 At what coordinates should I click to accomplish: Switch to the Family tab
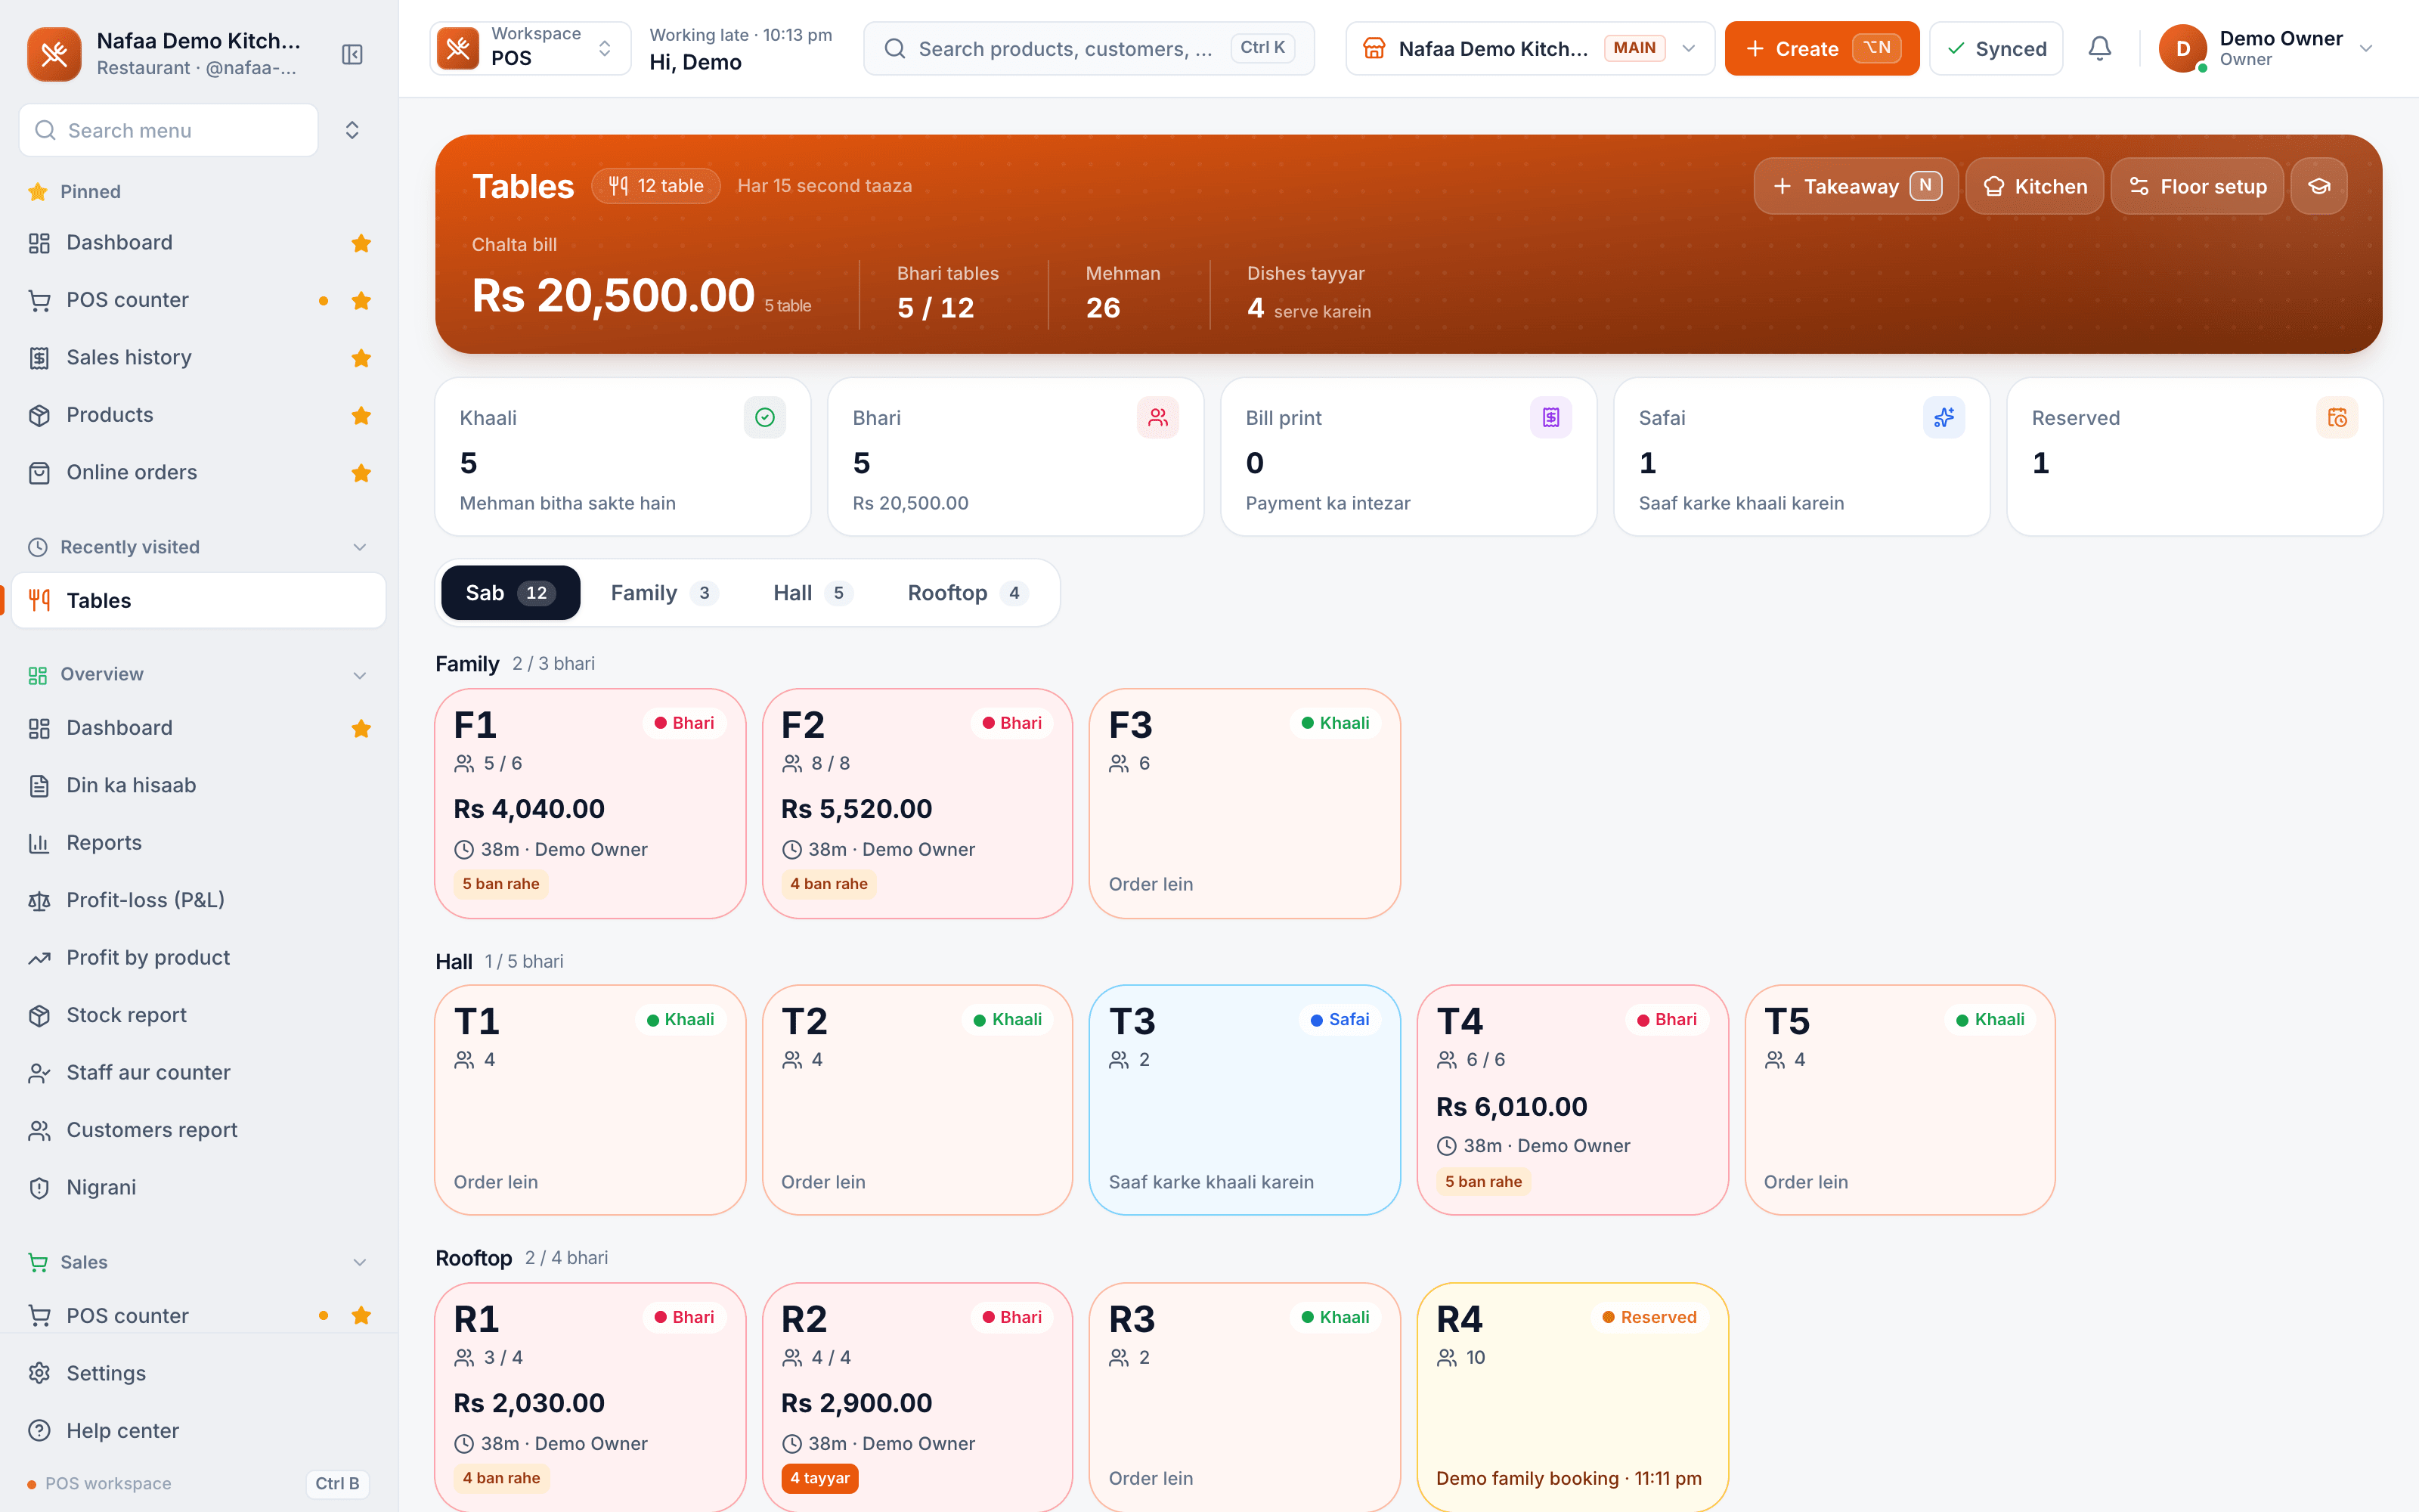(664, 593)
